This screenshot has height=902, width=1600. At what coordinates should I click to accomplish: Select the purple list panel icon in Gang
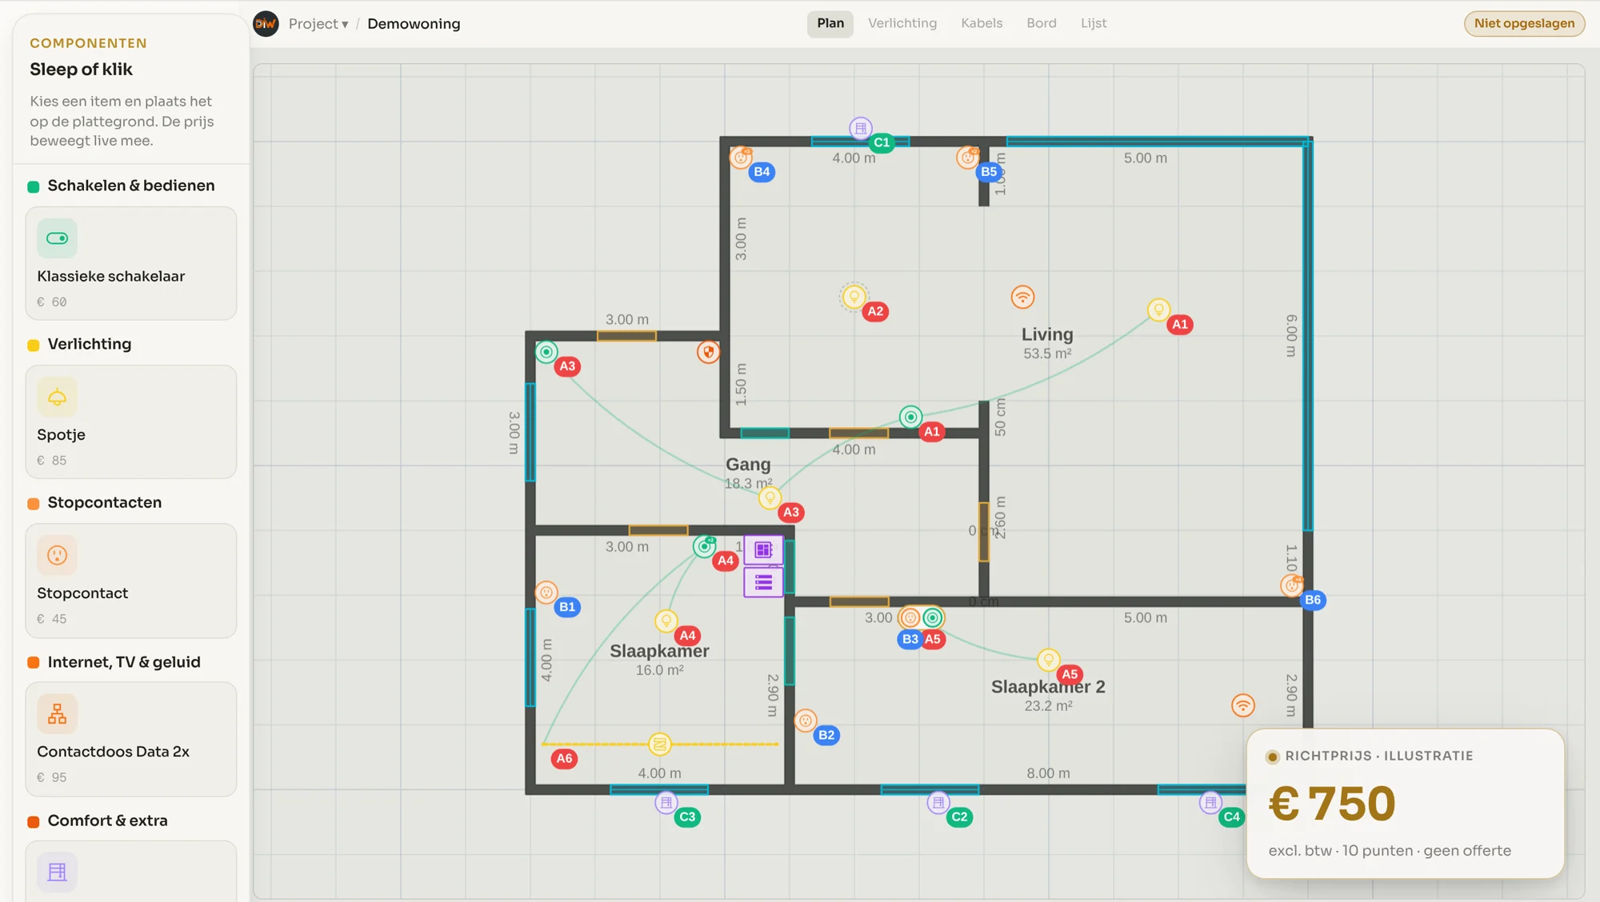tap(763, 582)
